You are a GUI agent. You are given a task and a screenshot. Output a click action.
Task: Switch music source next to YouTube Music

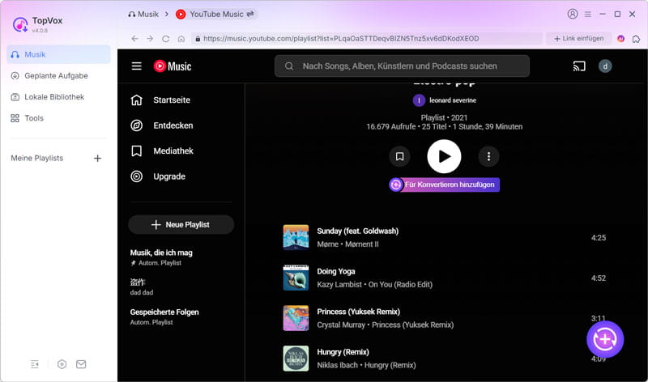(x=250, y=14)
